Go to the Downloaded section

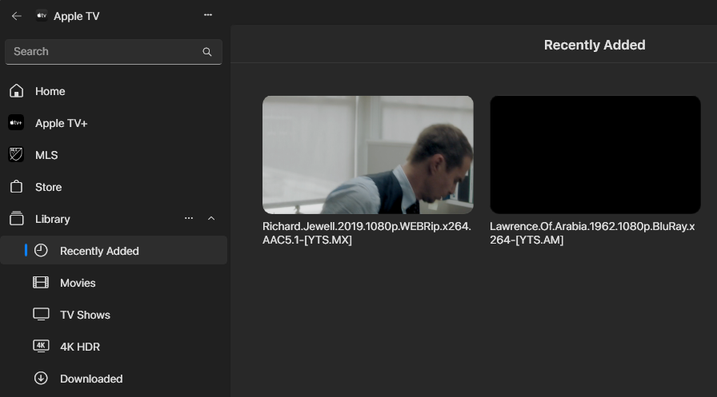91,379
